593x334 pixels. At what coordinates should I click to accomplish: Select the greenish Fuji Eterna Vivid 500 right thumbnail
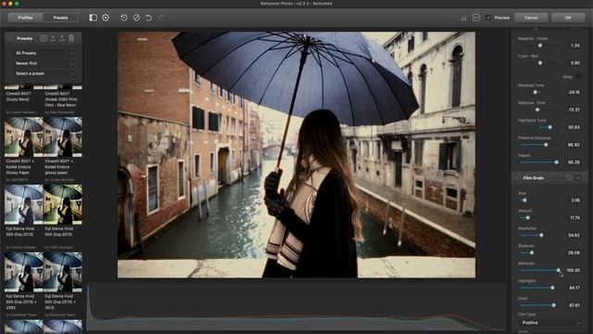(63, 205)
